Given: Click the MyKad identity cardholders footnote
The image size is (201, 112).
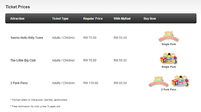Looking at the screenshot, I should (39, 100).
